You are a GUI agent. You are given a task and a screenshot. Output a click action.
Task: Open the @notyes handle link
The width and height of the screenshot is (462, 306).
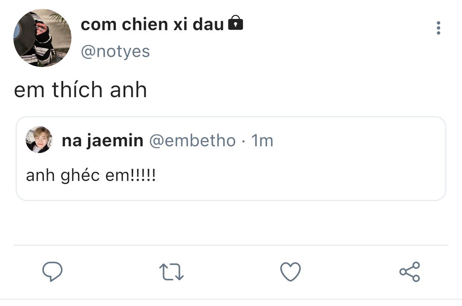point(115,51)
